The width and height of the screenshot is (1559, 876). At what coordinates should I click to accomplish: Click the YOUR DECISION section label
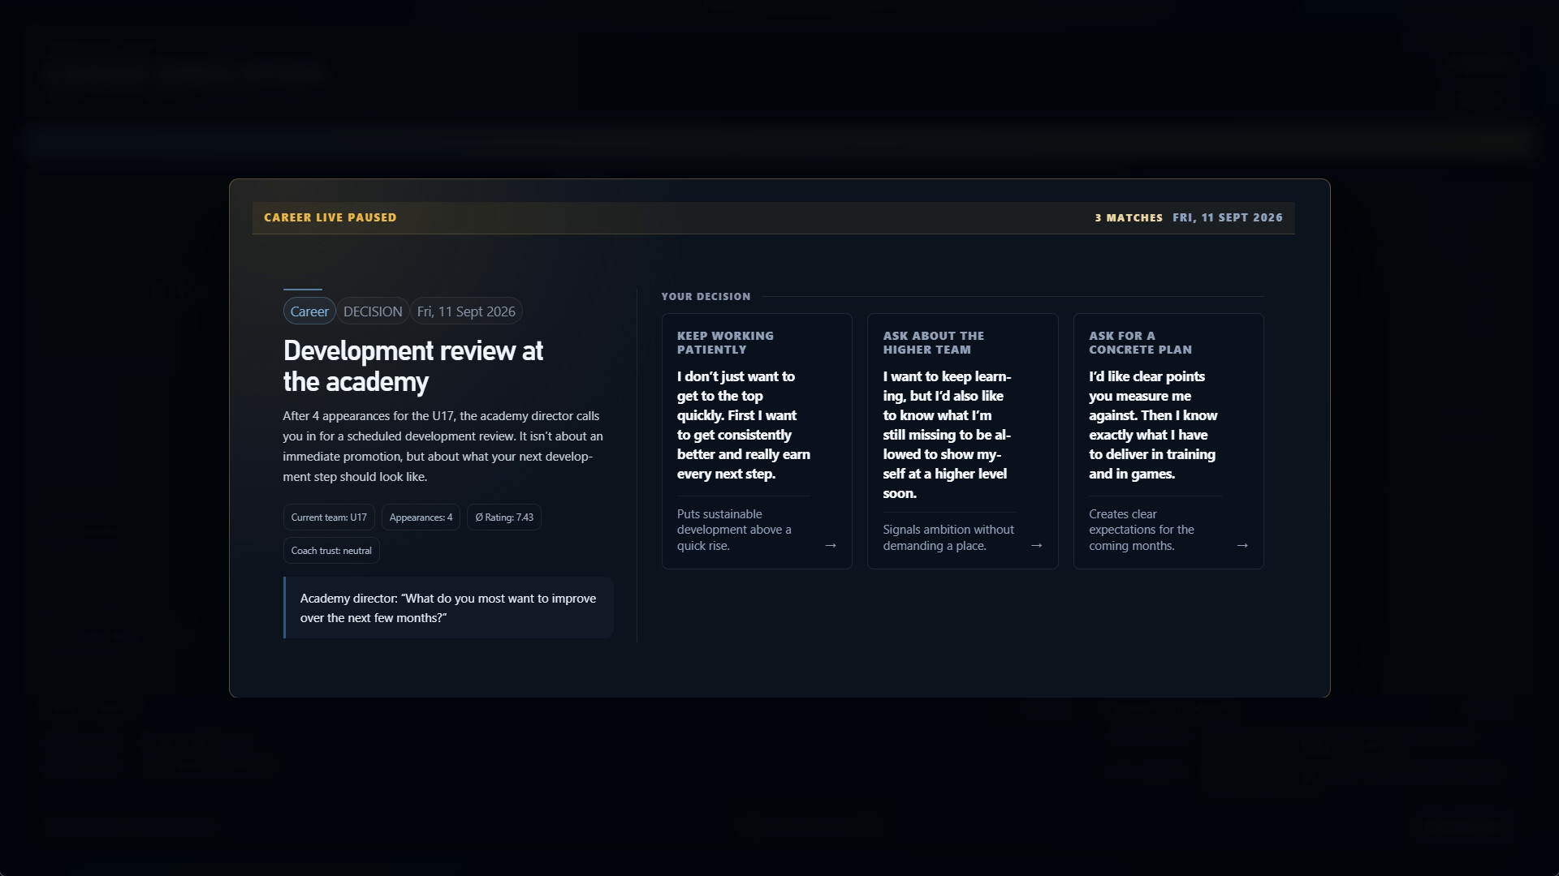click(x=706, y=297)
